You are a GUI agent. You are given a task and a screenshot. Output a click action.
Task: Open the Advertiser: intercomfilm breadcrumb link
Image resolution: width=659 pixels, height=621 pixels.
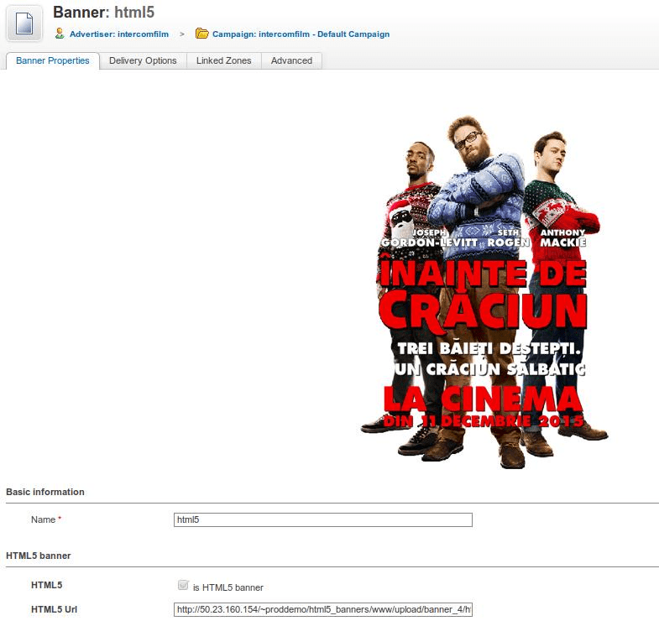pos(118,34)
